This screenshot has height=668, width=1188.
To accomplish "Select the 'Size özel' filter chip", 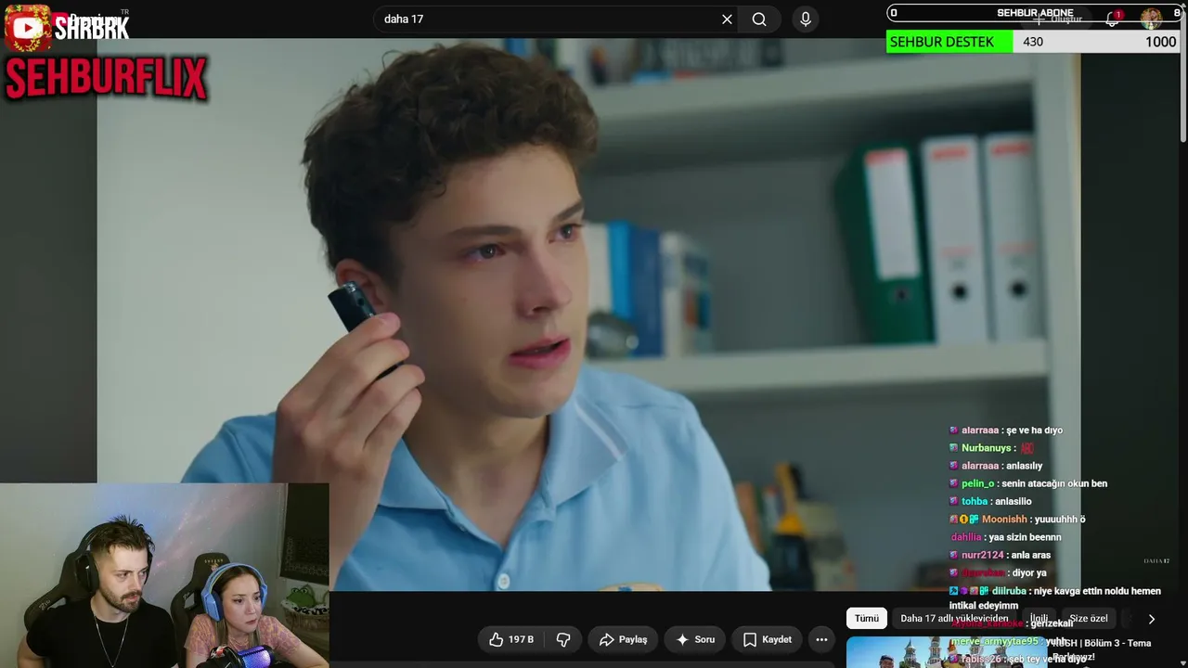I will tap(1089, 619).
